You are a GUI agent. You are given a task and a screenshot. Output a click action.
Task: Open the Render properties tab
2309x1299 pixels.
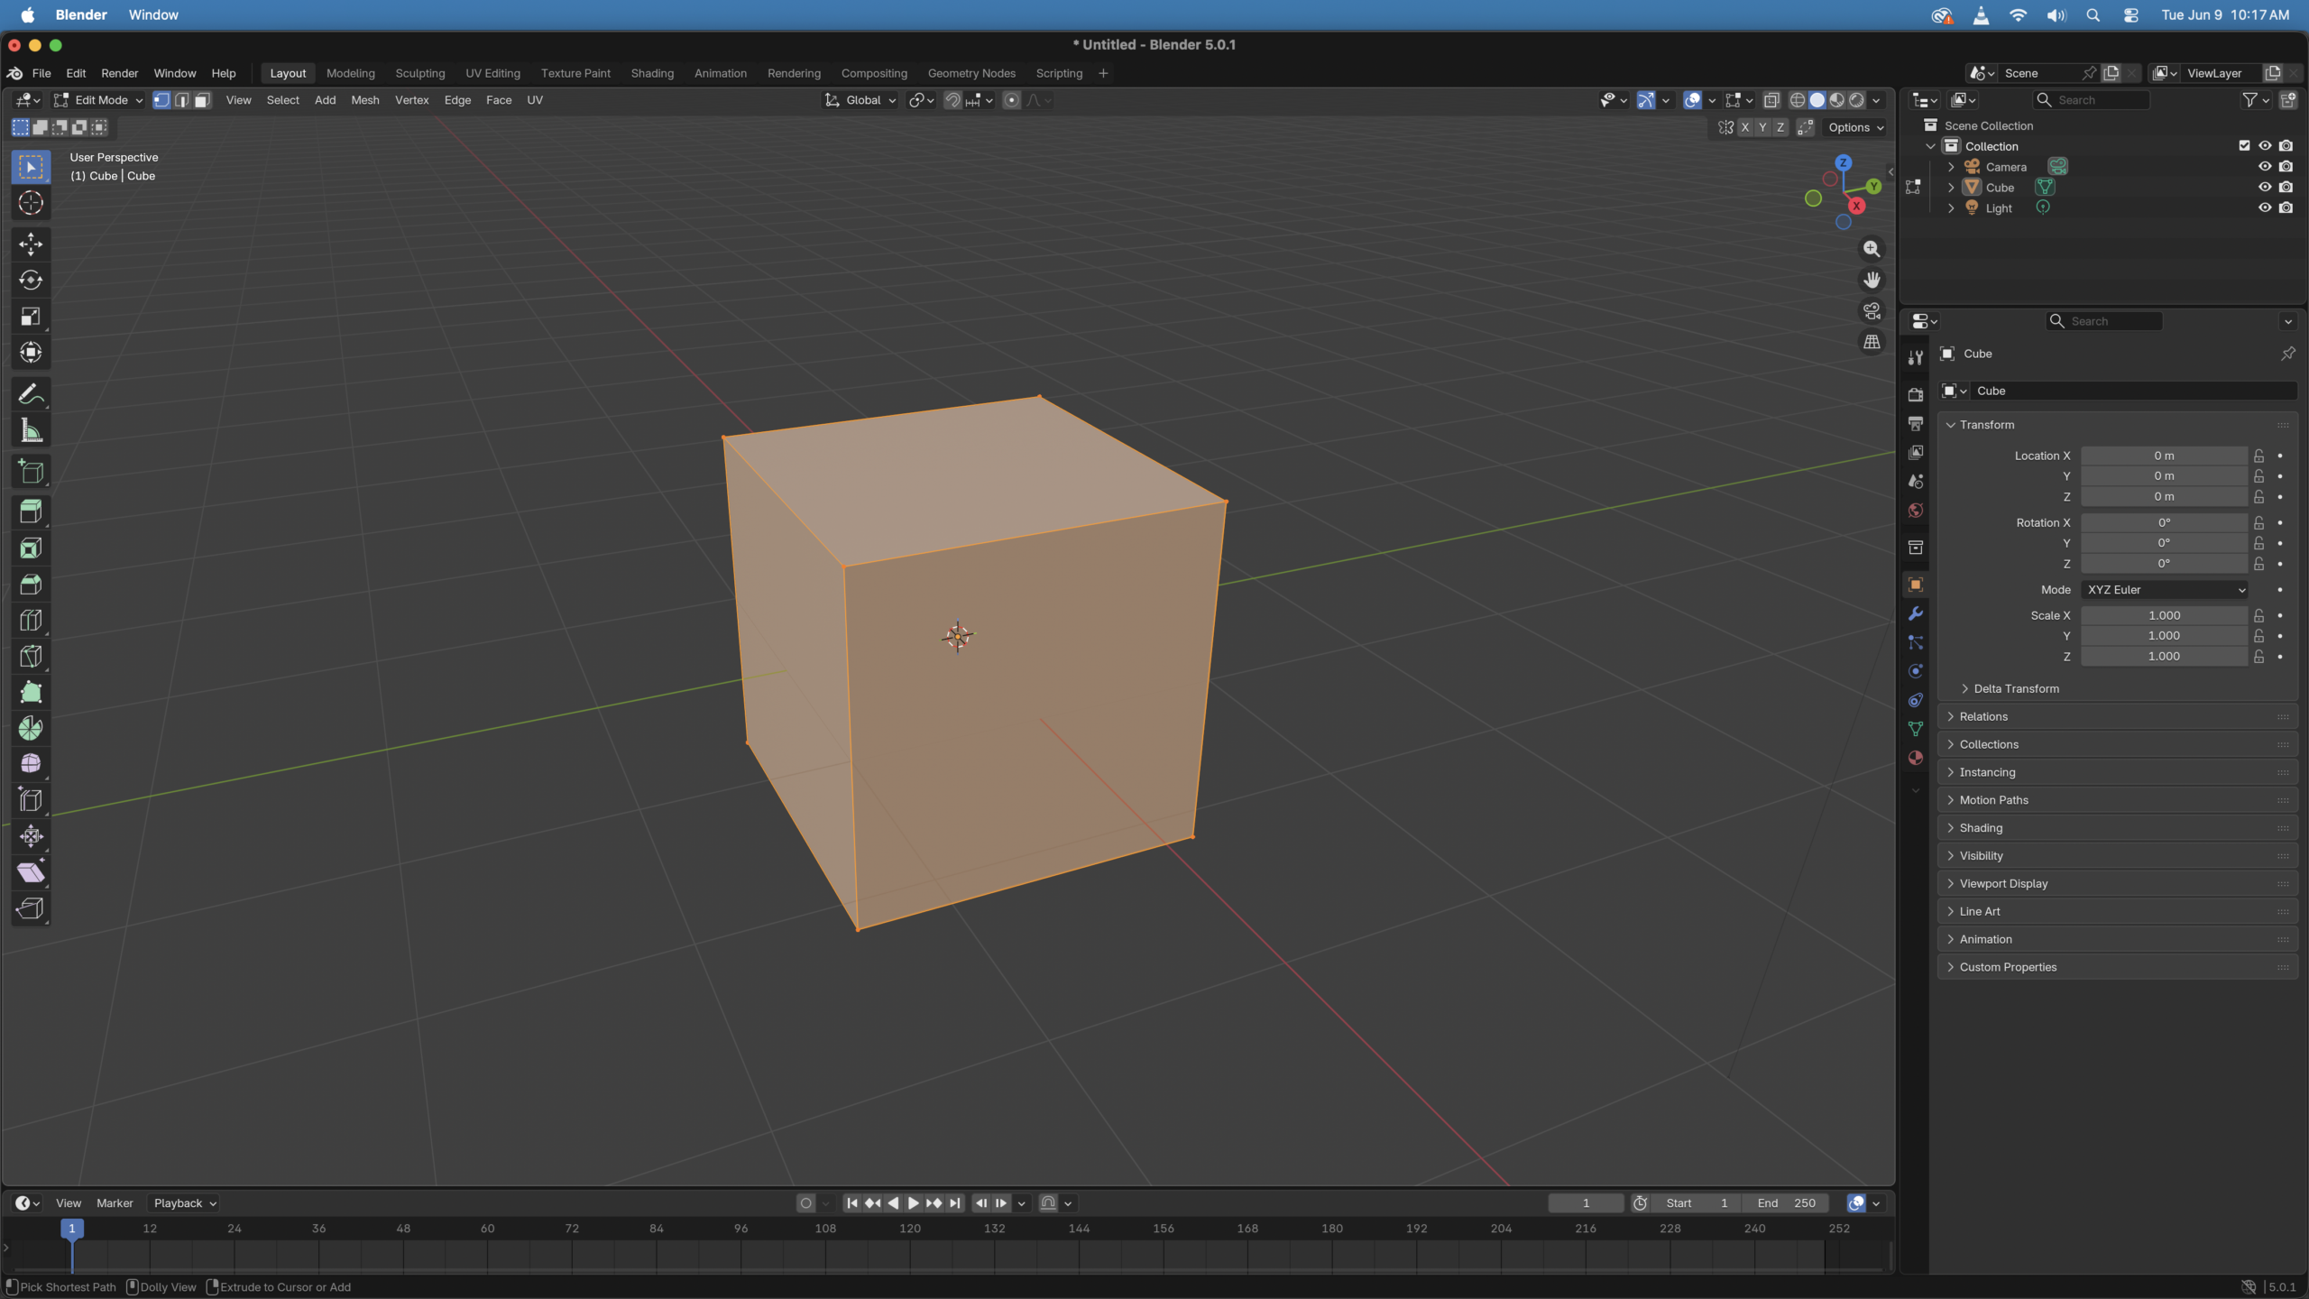click(x=1915, y=394)
